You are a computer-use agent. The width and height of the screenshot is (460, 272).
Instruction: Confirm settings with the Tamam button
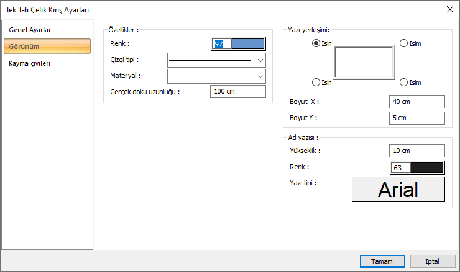coord(381,261)
